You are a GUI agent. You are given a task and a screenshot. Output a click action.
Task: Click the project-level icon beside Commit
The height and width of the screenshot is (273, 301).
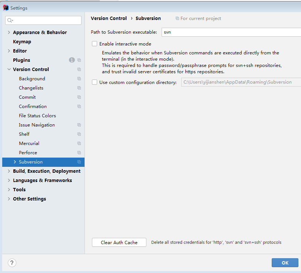(79, 97)
